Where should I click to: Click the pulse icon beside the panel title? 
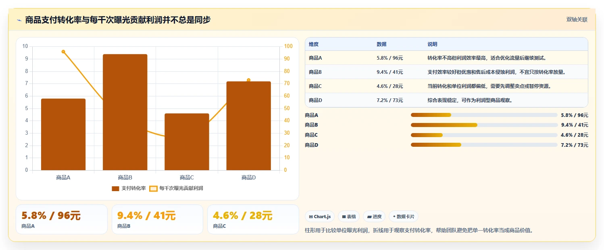pyautogui.click(x=19, y=20)
